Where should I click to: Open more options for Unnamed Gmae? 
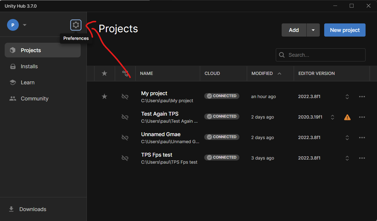click(362, 138)
